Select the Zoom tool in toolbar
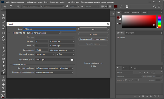Screen dimensions: 164x99 coord(3,88)
